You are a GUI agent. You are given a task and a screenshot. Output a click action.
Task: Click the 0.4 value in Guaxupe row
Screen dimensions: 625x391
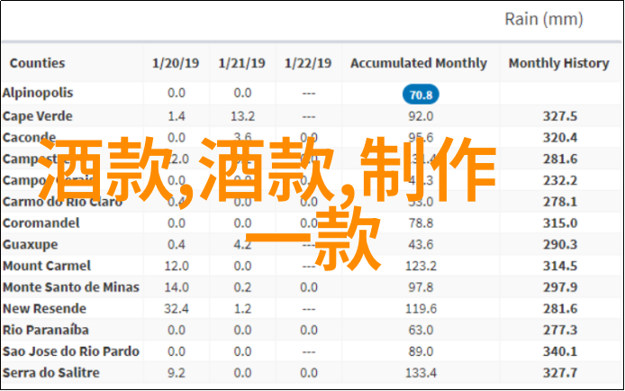(177, 244)
